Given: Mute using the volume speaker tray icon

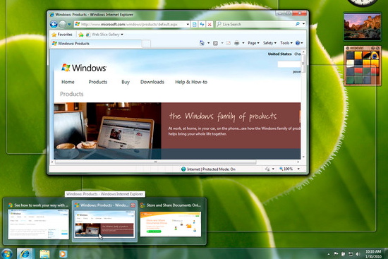Looking at the screenshot, I should click(x=358, y=254).
